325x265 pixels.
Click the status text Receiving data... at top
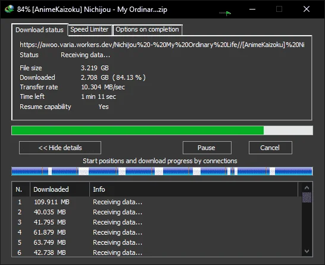point(85,55)
